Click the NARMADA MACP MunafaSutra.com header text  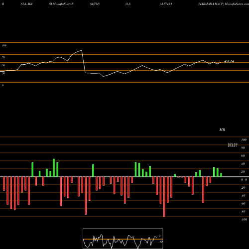[223, 4]
